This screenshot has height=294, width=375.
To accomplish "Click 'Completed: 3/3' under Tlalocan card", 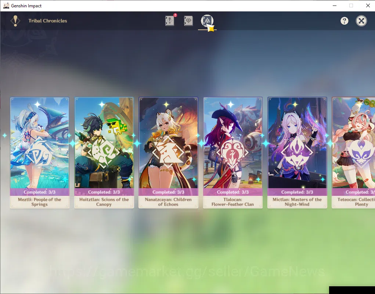I will pos(233,192).
